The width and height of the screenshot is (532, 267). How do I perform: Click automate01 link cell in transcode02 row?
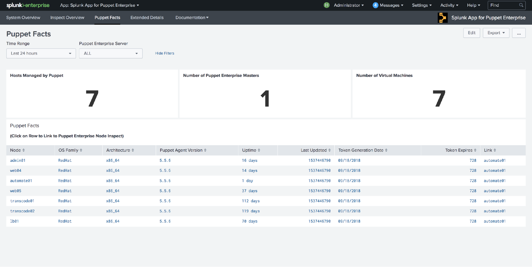tap(495, 211)
